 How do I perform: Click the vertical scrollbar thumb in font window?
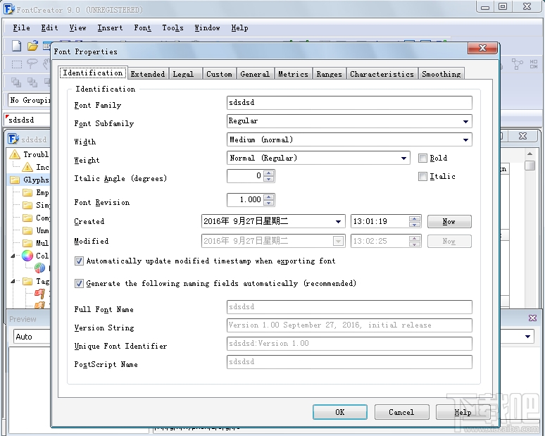[x=530, y=165]
